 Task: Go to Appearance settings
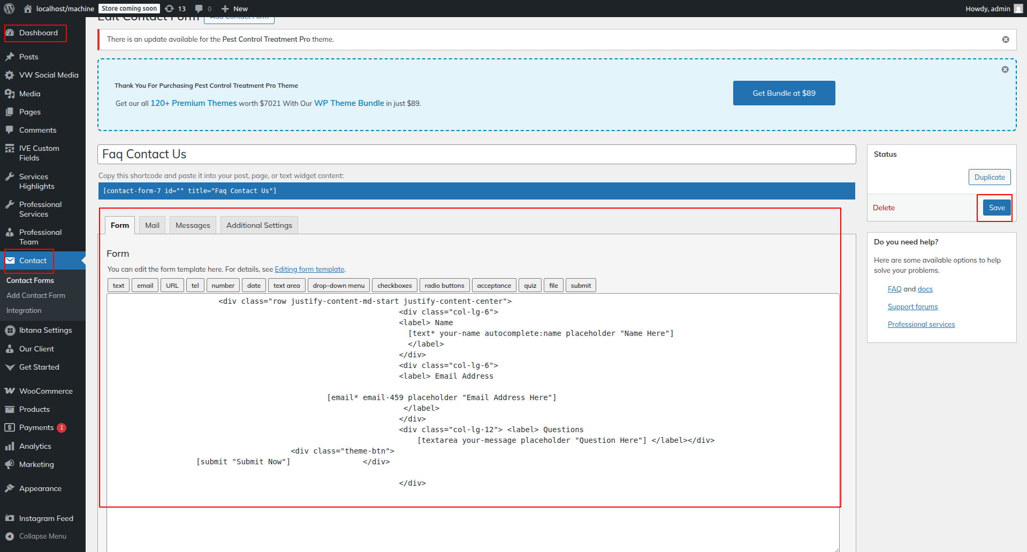[40, 488]
